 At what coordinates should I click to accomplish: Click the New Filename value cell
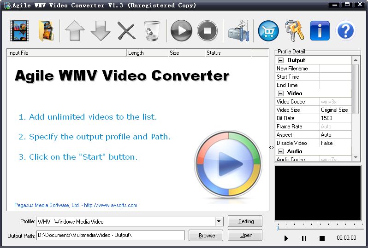point(336,69)
